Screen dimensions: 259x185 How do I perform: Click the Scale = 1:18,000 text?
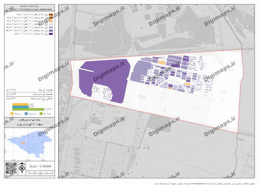[39, 166]
